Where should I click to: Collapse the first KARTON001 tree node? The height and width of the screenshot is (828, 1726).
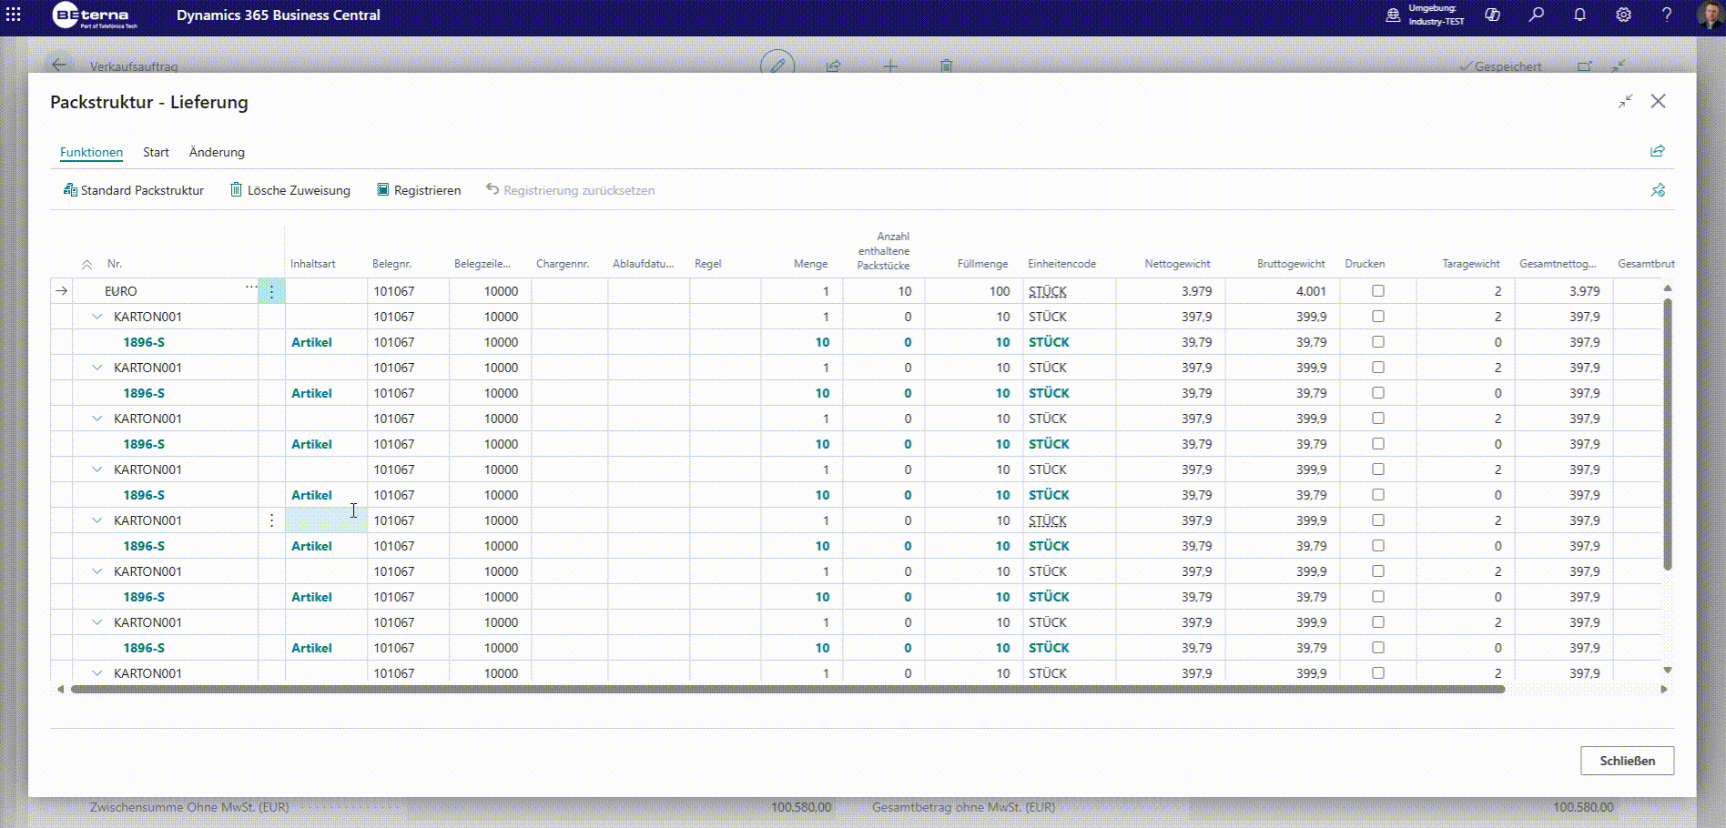pos(96,317)
